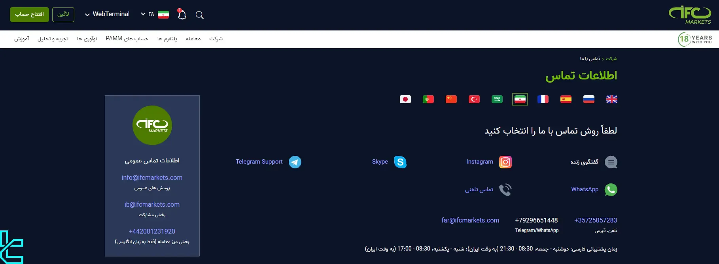Open the معامله menu
The width and height of the screenshot is (719, 264).
pos(193,39)
